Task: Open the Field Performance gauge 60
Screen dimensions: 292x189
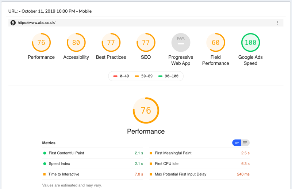Action: click(x=216, y=43)
